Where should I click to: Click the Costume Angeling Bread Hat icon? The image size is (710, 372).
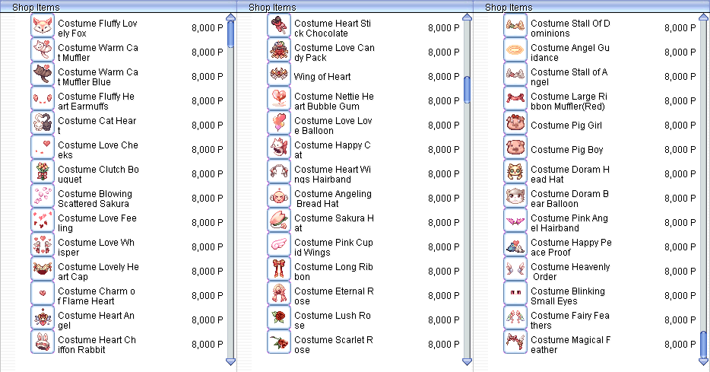tap(279, 196)
